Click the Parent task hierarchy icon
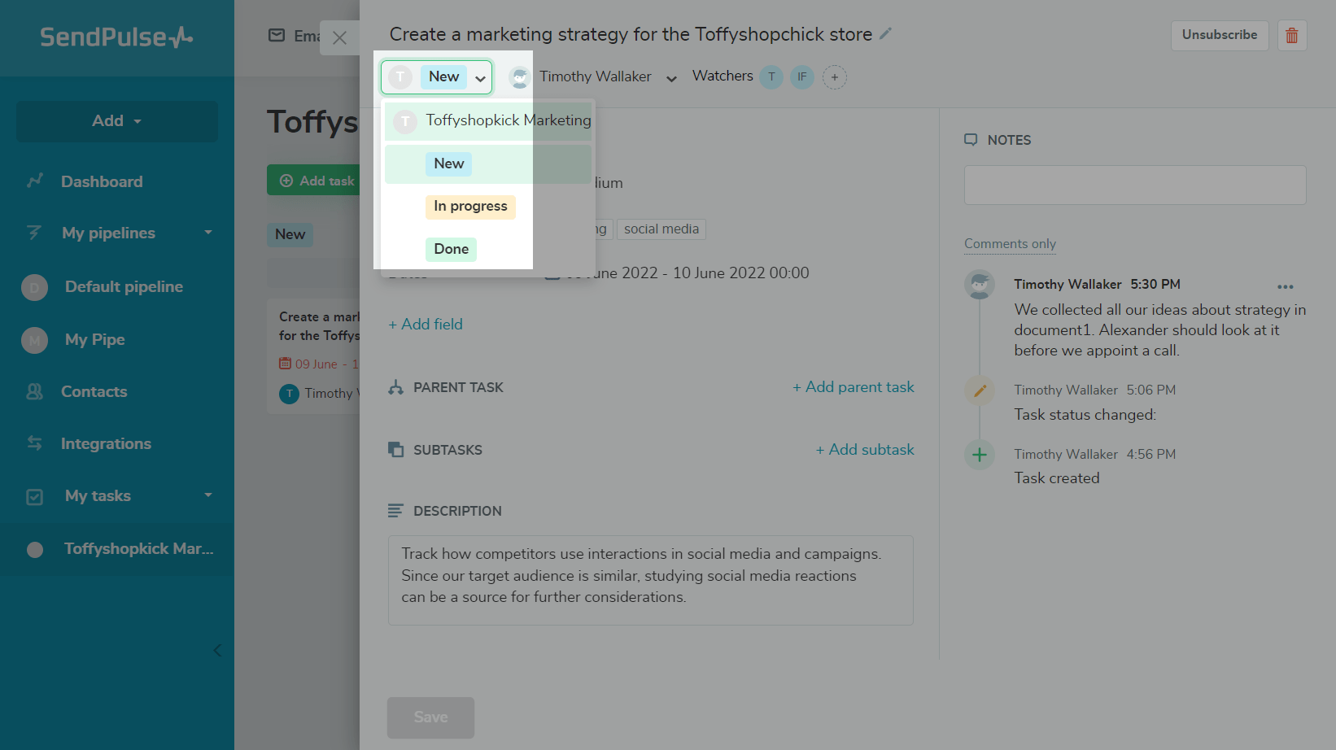This screenshot has height=750, width=1336. (395, 387)
